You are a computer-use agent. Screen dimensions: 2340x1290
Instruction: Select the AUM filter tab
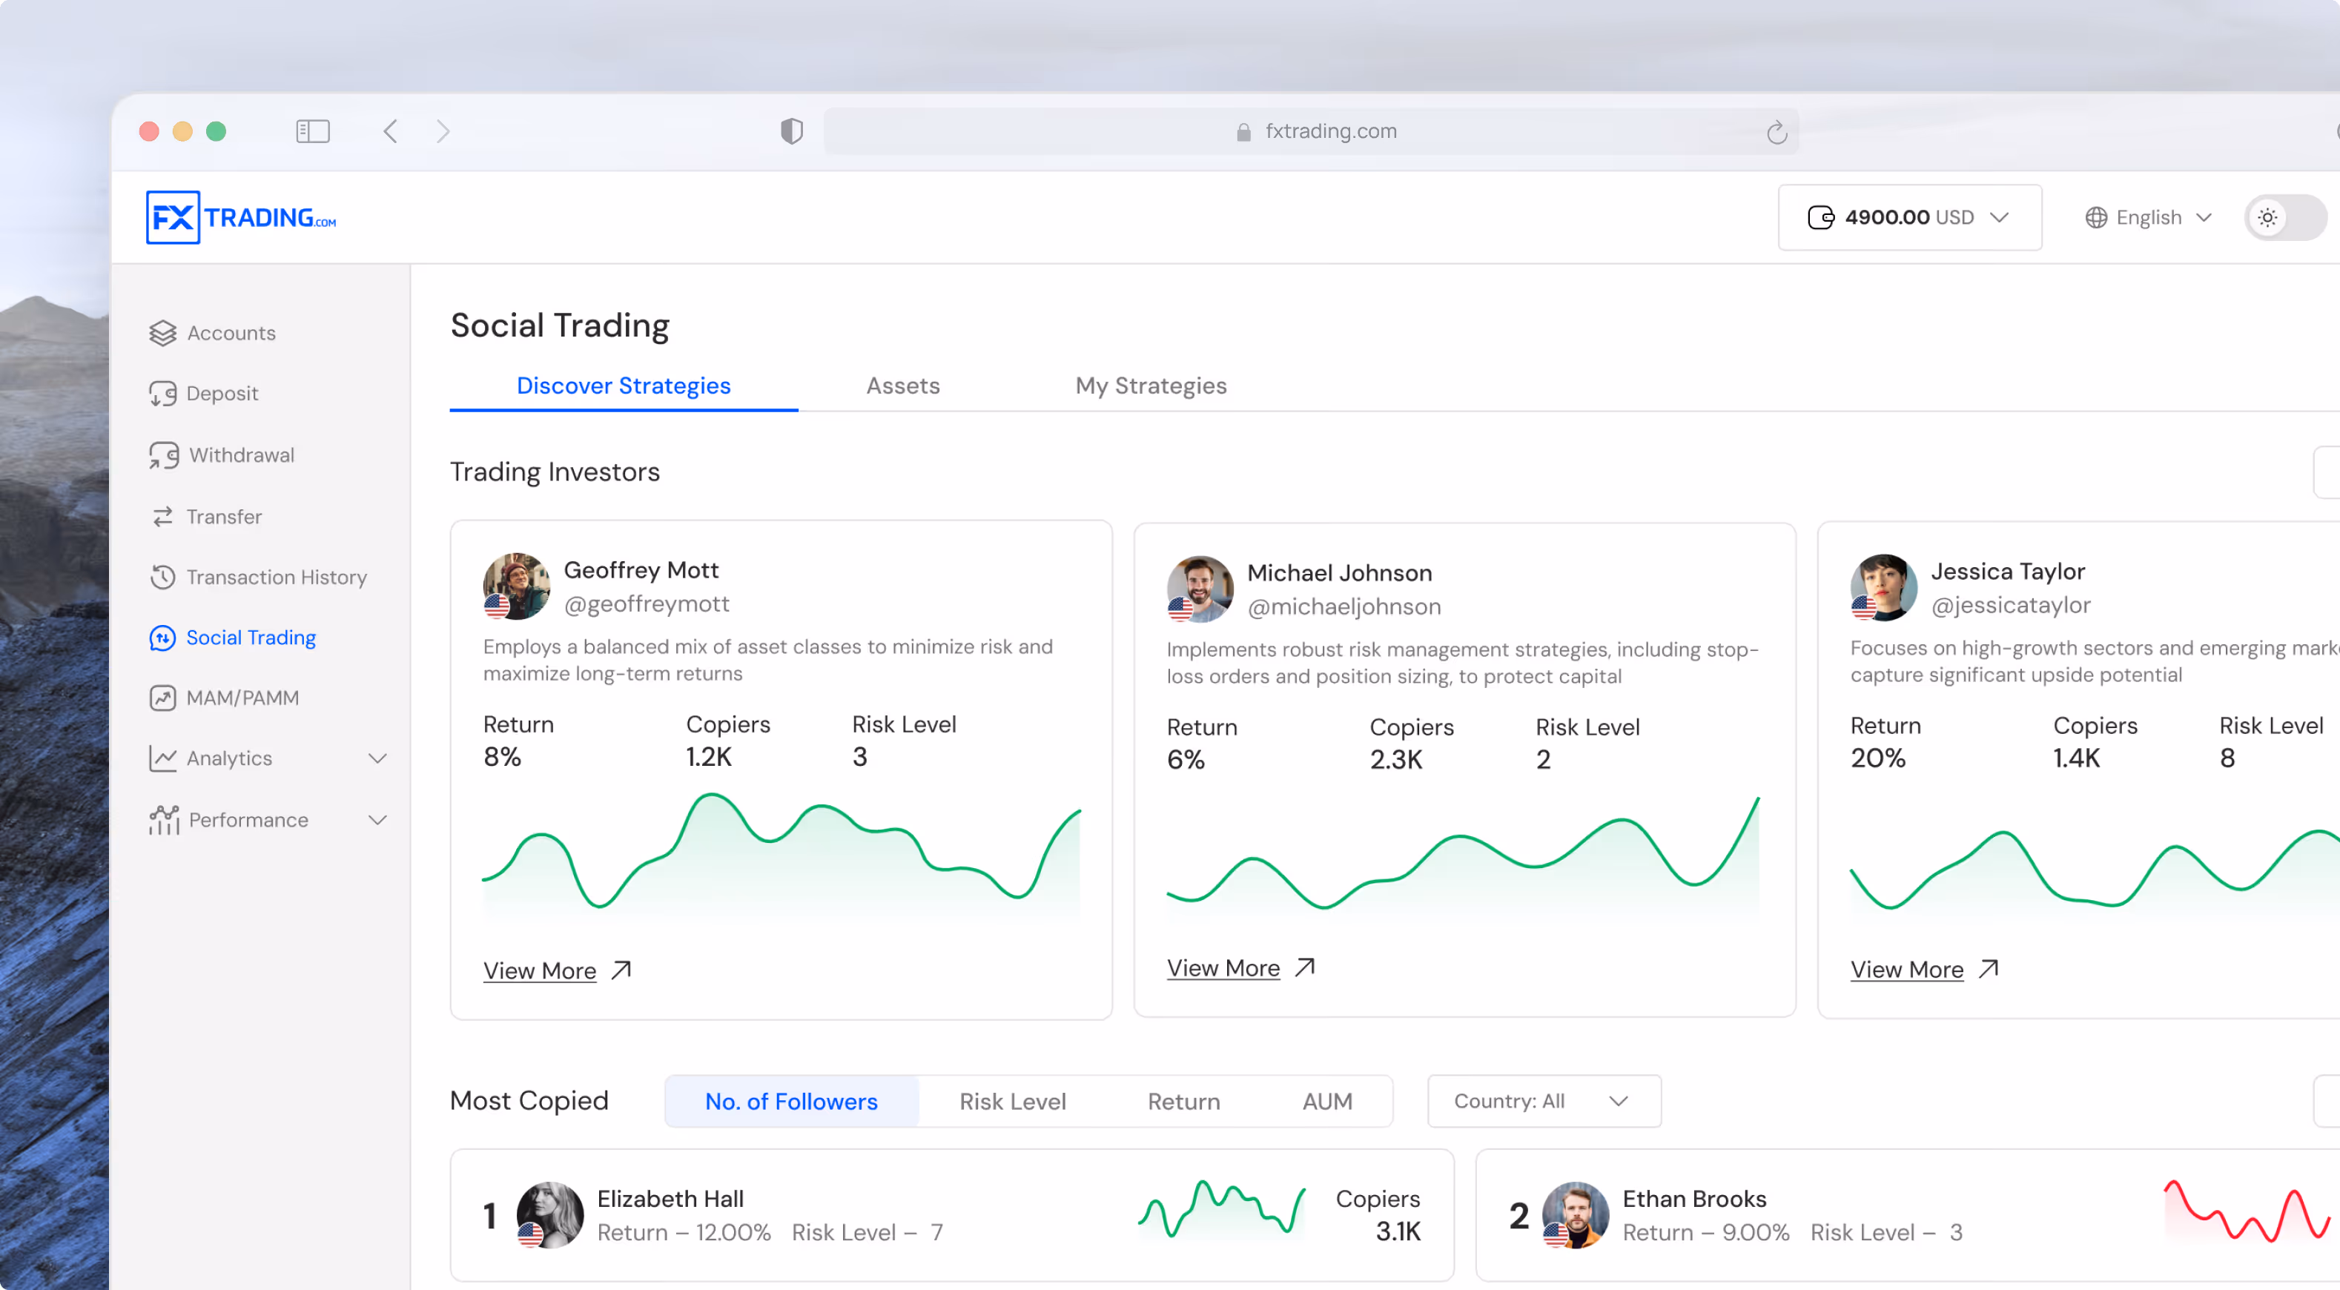pyautogui.click(x=1327, y=1101)
